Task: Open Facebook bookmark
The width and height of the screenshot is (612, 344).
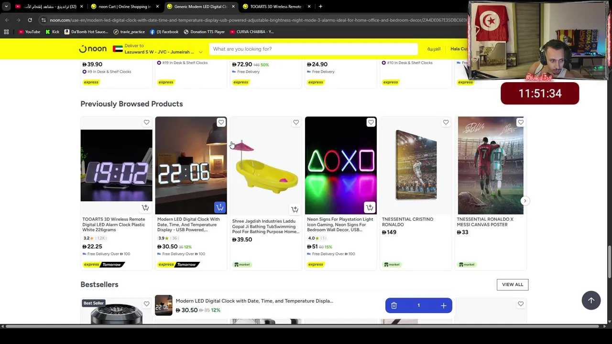Action: 164,32
